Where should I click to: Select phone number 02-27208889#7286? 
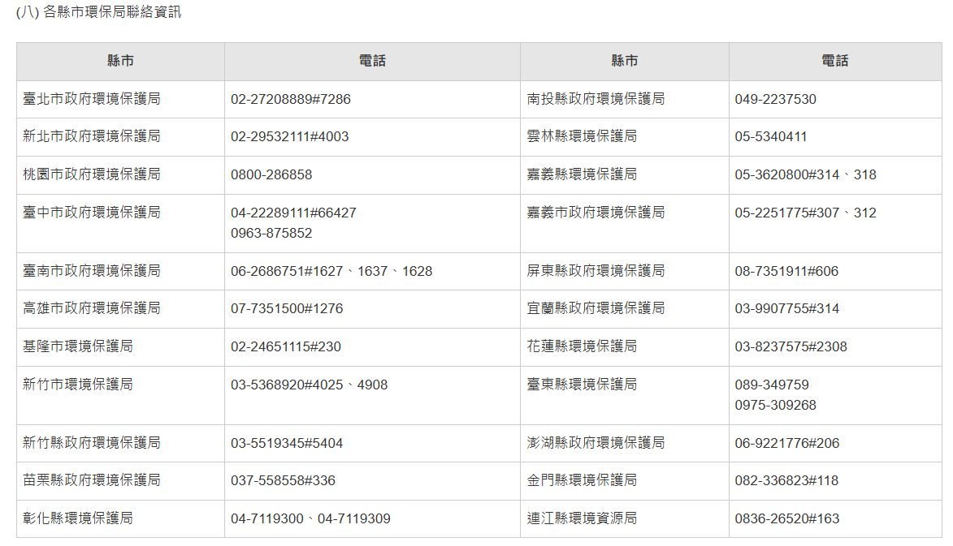pos(291,100)
